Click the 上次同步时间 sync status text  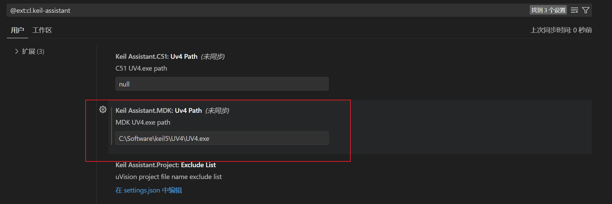[561, 30]
